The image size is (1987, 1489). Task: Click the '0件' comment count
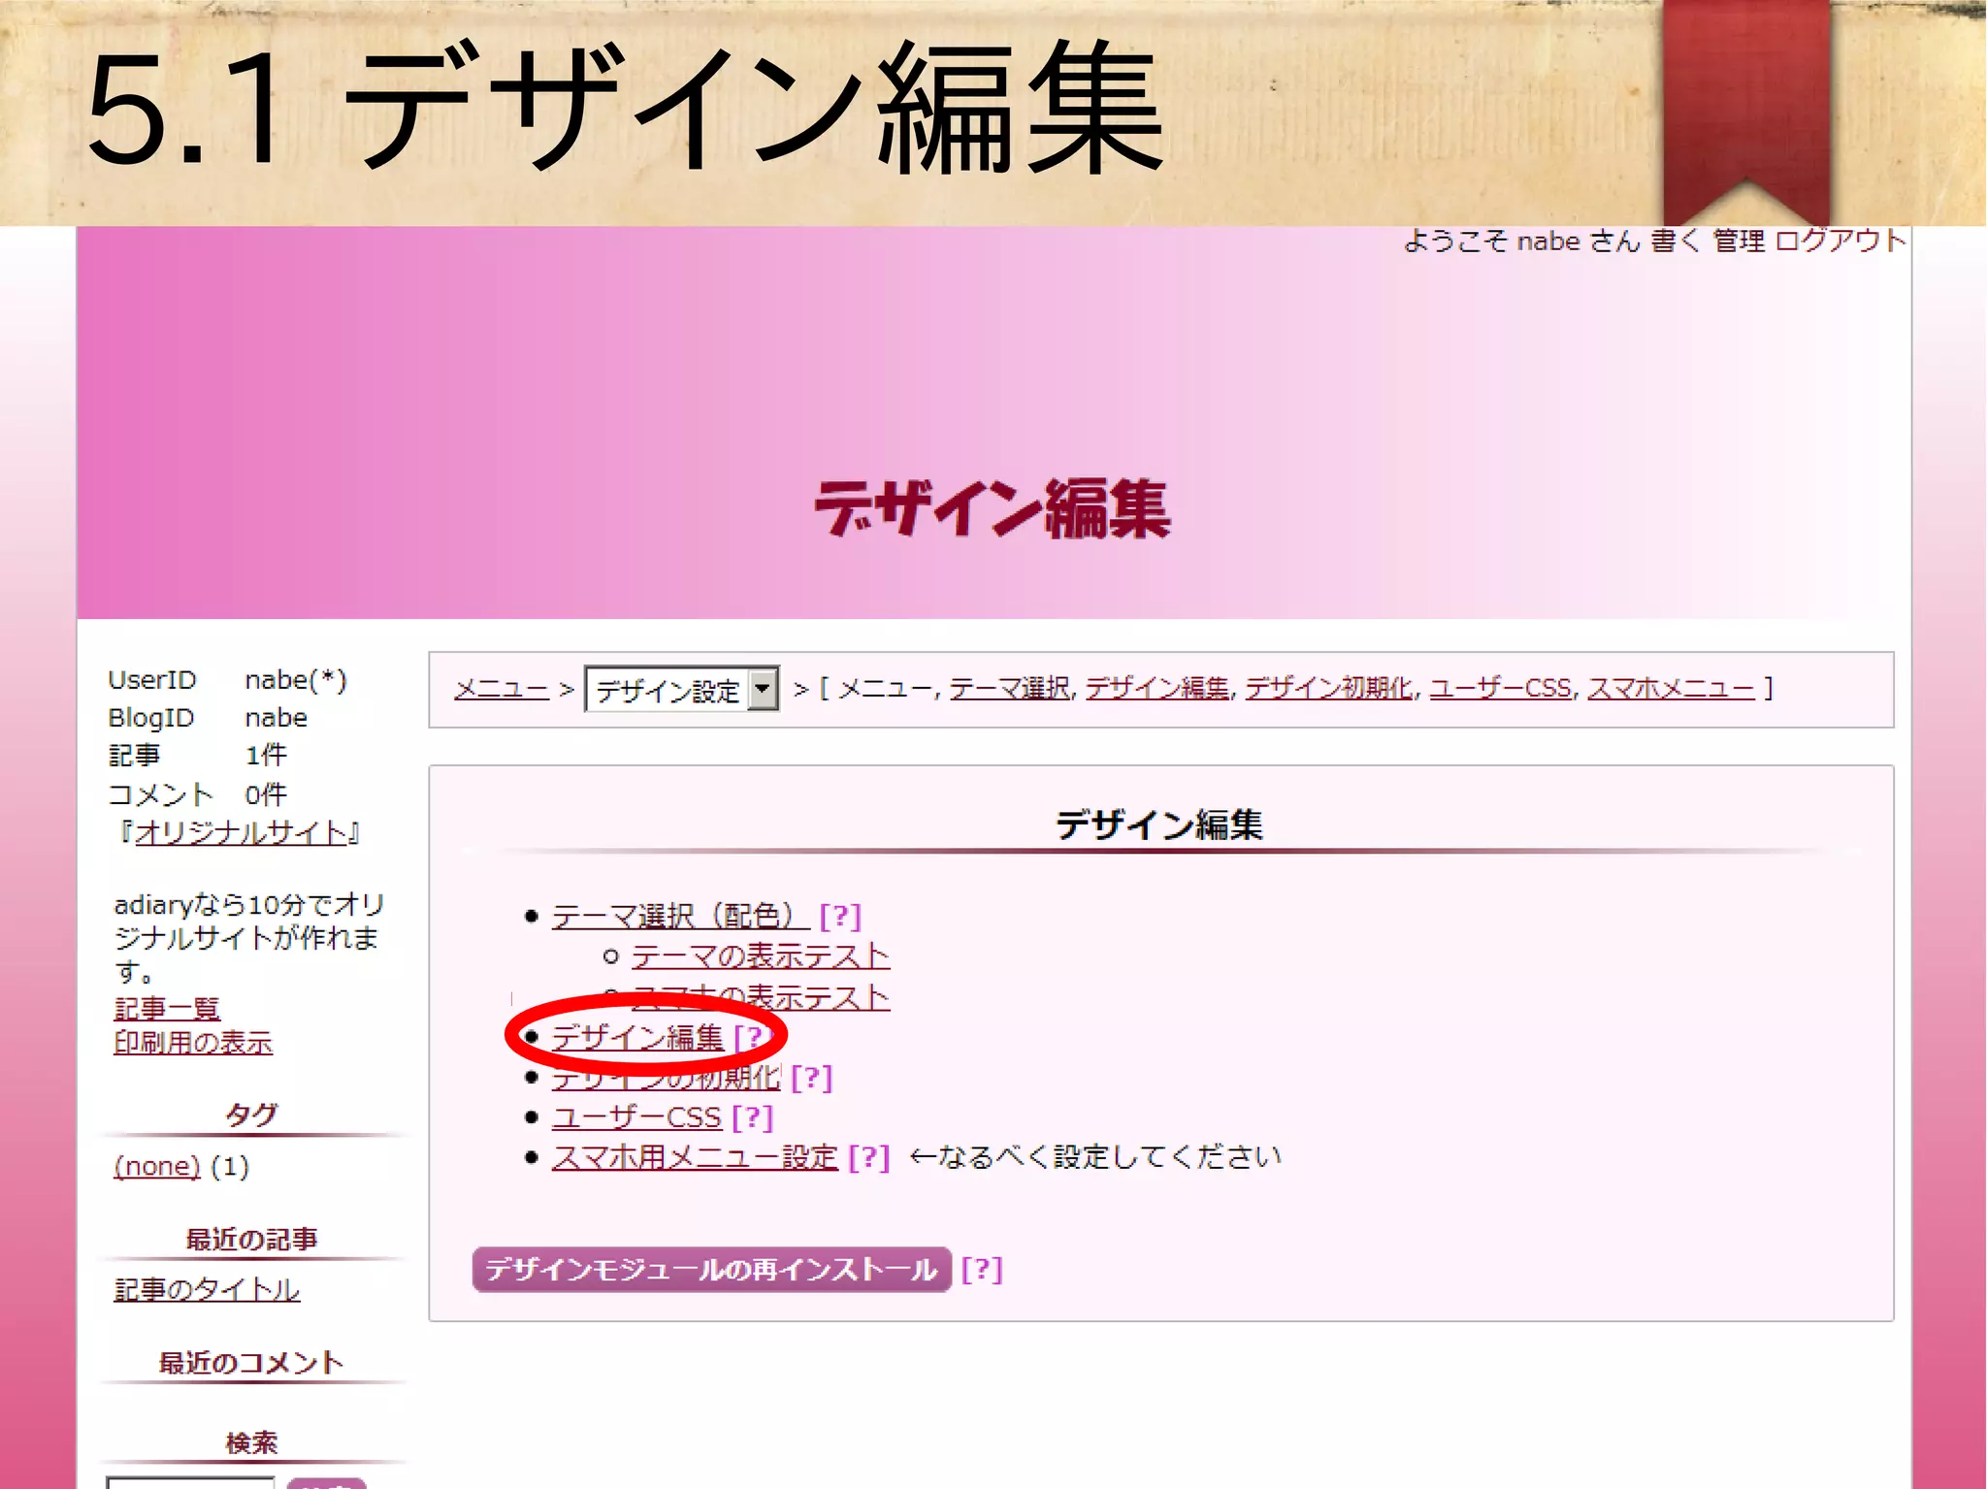(266, 794)
